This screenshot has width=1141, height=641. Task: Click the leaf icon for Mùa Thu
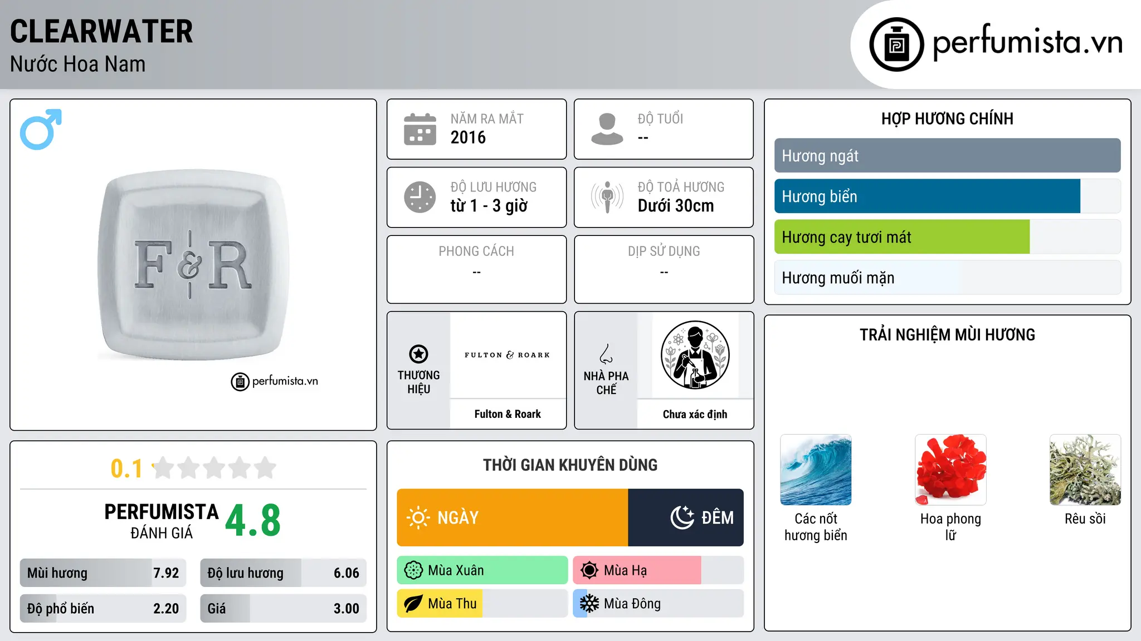(x=413, y=604)
